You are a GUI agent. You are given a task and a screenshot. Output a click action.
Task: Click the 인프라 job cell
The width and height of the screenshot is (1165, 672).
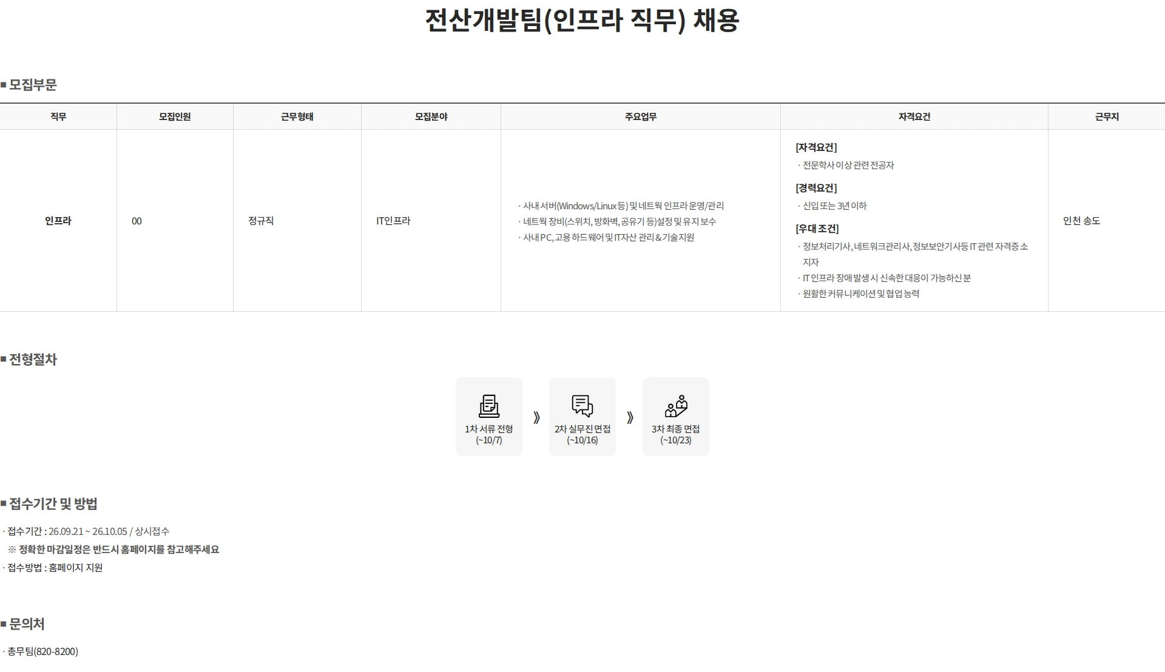pyautogui.click(x=58, y=221)
